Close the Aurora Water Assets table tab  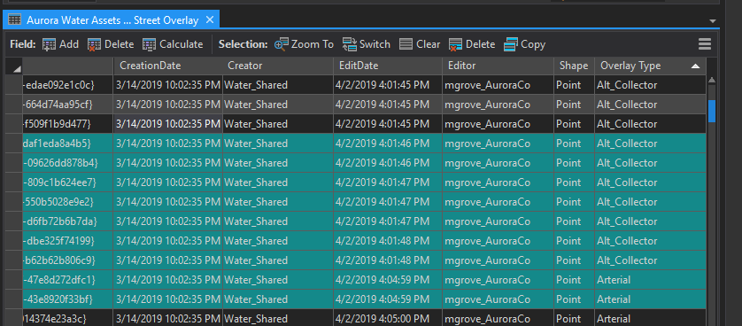[x=210, y=19]
